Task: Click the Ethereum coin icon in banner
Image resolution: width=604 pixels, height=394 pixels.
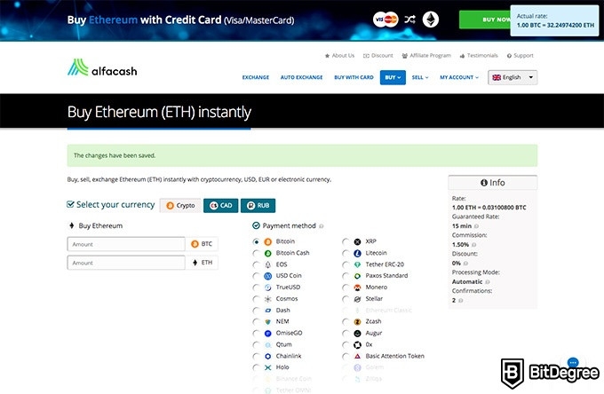Action: point(430,20)
